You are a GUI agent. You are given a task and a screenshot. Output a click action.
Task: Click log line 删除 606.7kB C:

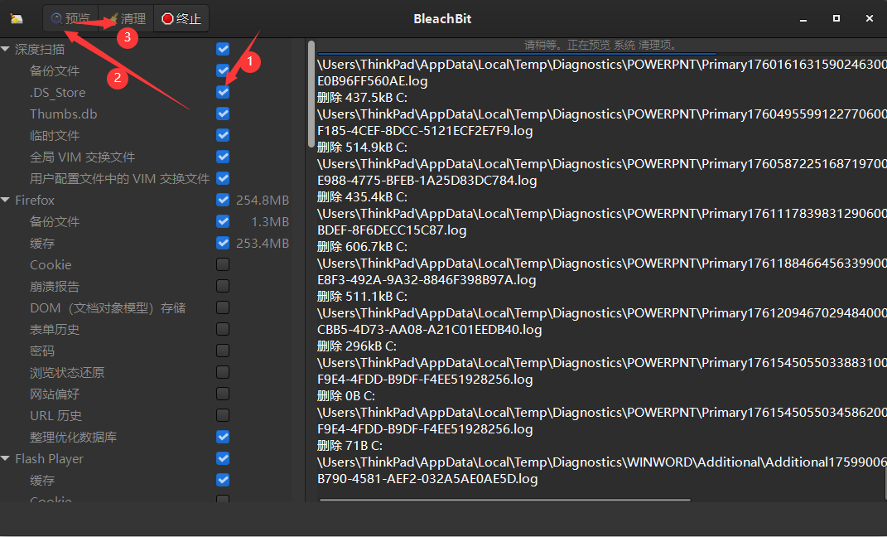point(362,247)
